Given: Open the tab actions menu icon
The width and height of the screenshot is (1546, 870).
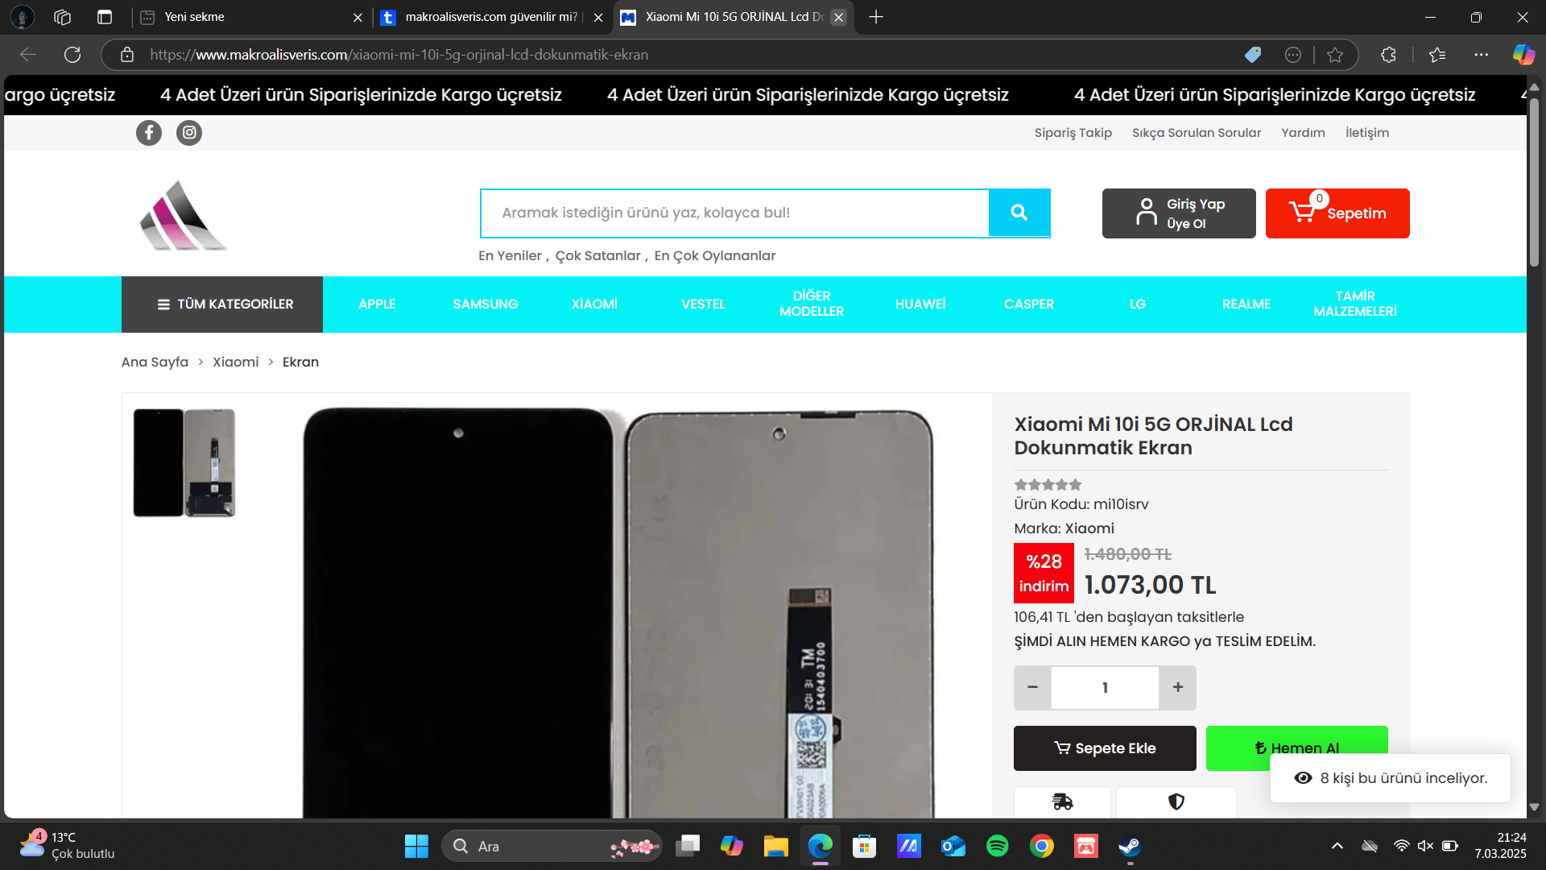Looking at the screenshot, I should tap(105, 17).
